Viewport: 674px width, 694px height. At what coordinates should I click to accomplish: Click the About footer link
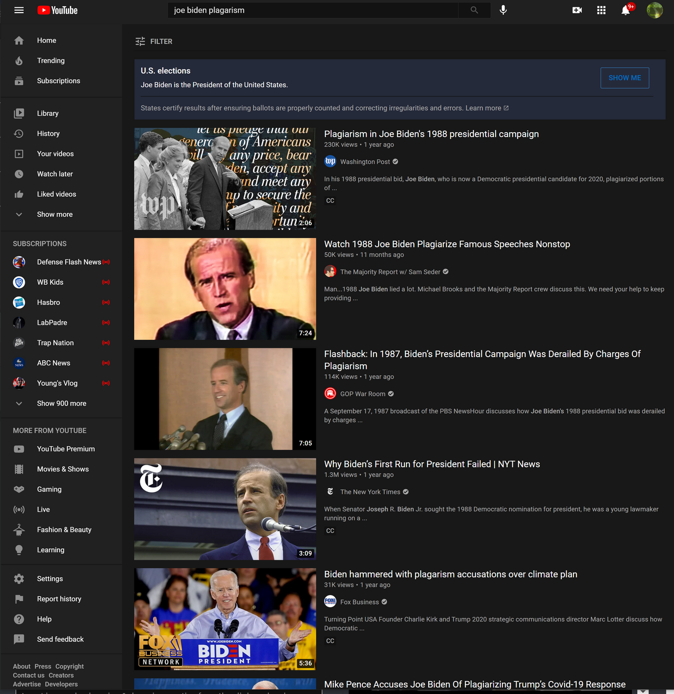coord(22,666)
